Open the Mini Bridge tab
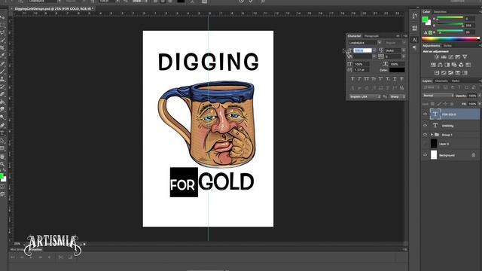The height and width of the screenshot is (271, 482). [17, 249]
